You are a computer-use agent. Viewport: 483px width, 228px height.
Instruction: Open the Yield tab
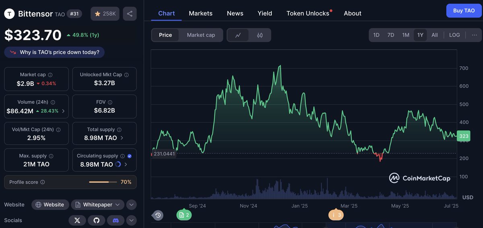coord(265,13)
